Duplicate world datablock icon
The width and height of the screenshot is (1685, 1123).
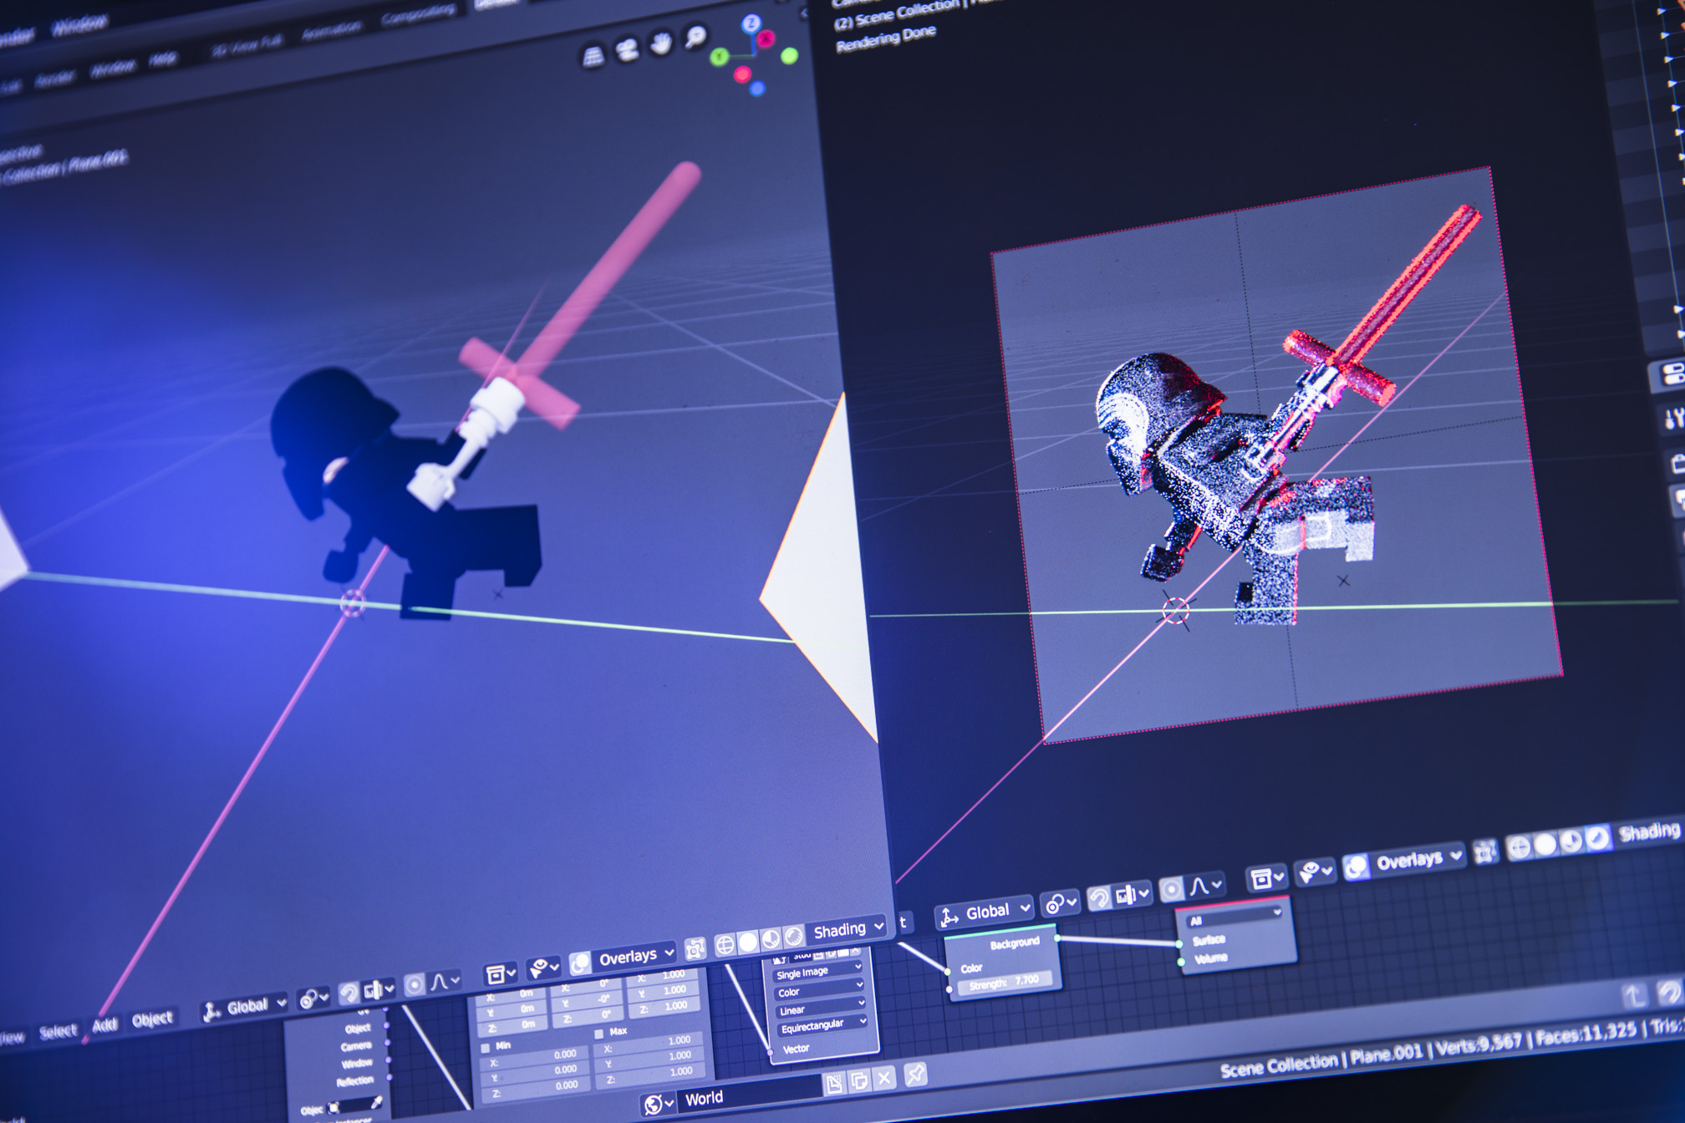[859, 1081]
